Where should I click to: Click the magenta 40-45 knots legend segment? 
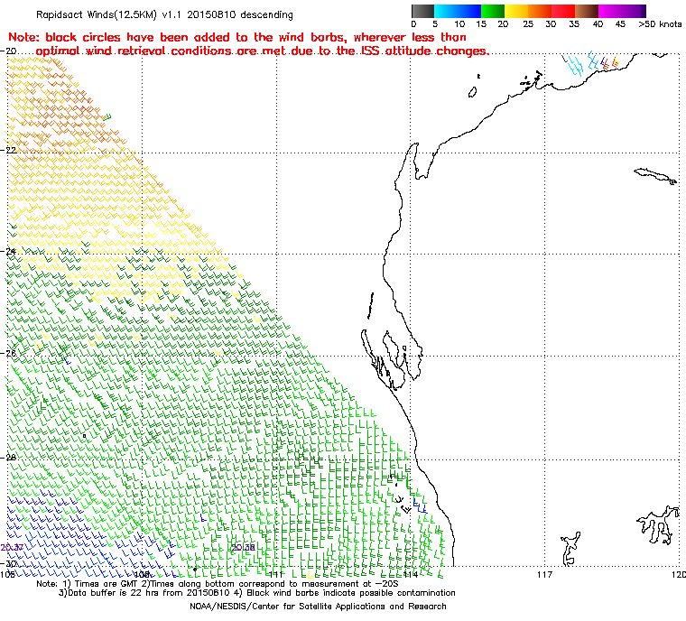coord(610,11)
